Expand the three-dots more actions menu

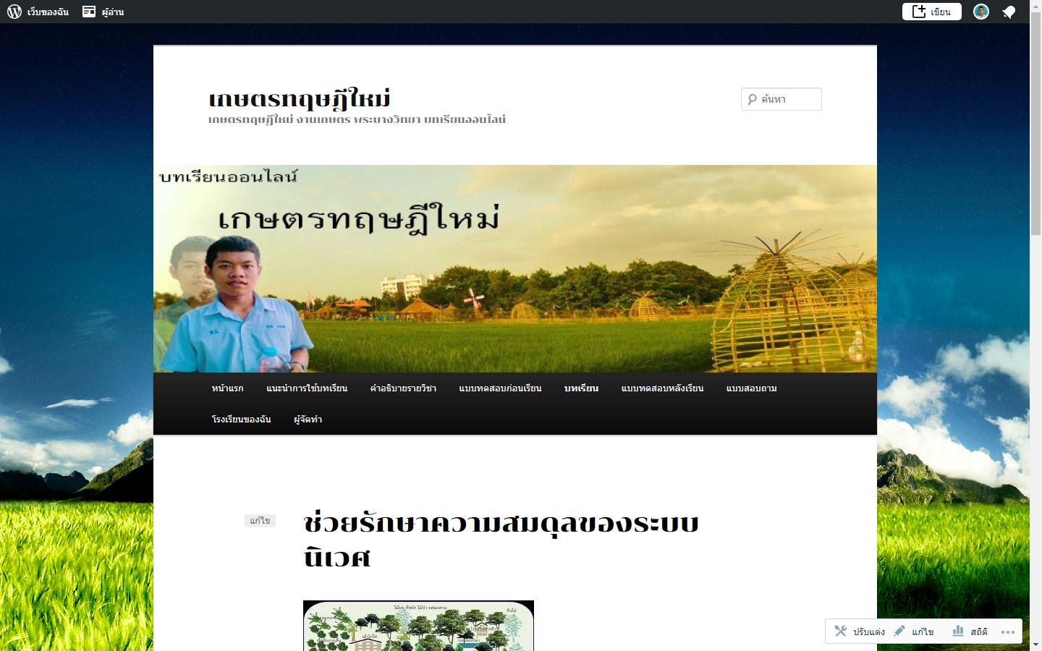tap(1007, 631)
